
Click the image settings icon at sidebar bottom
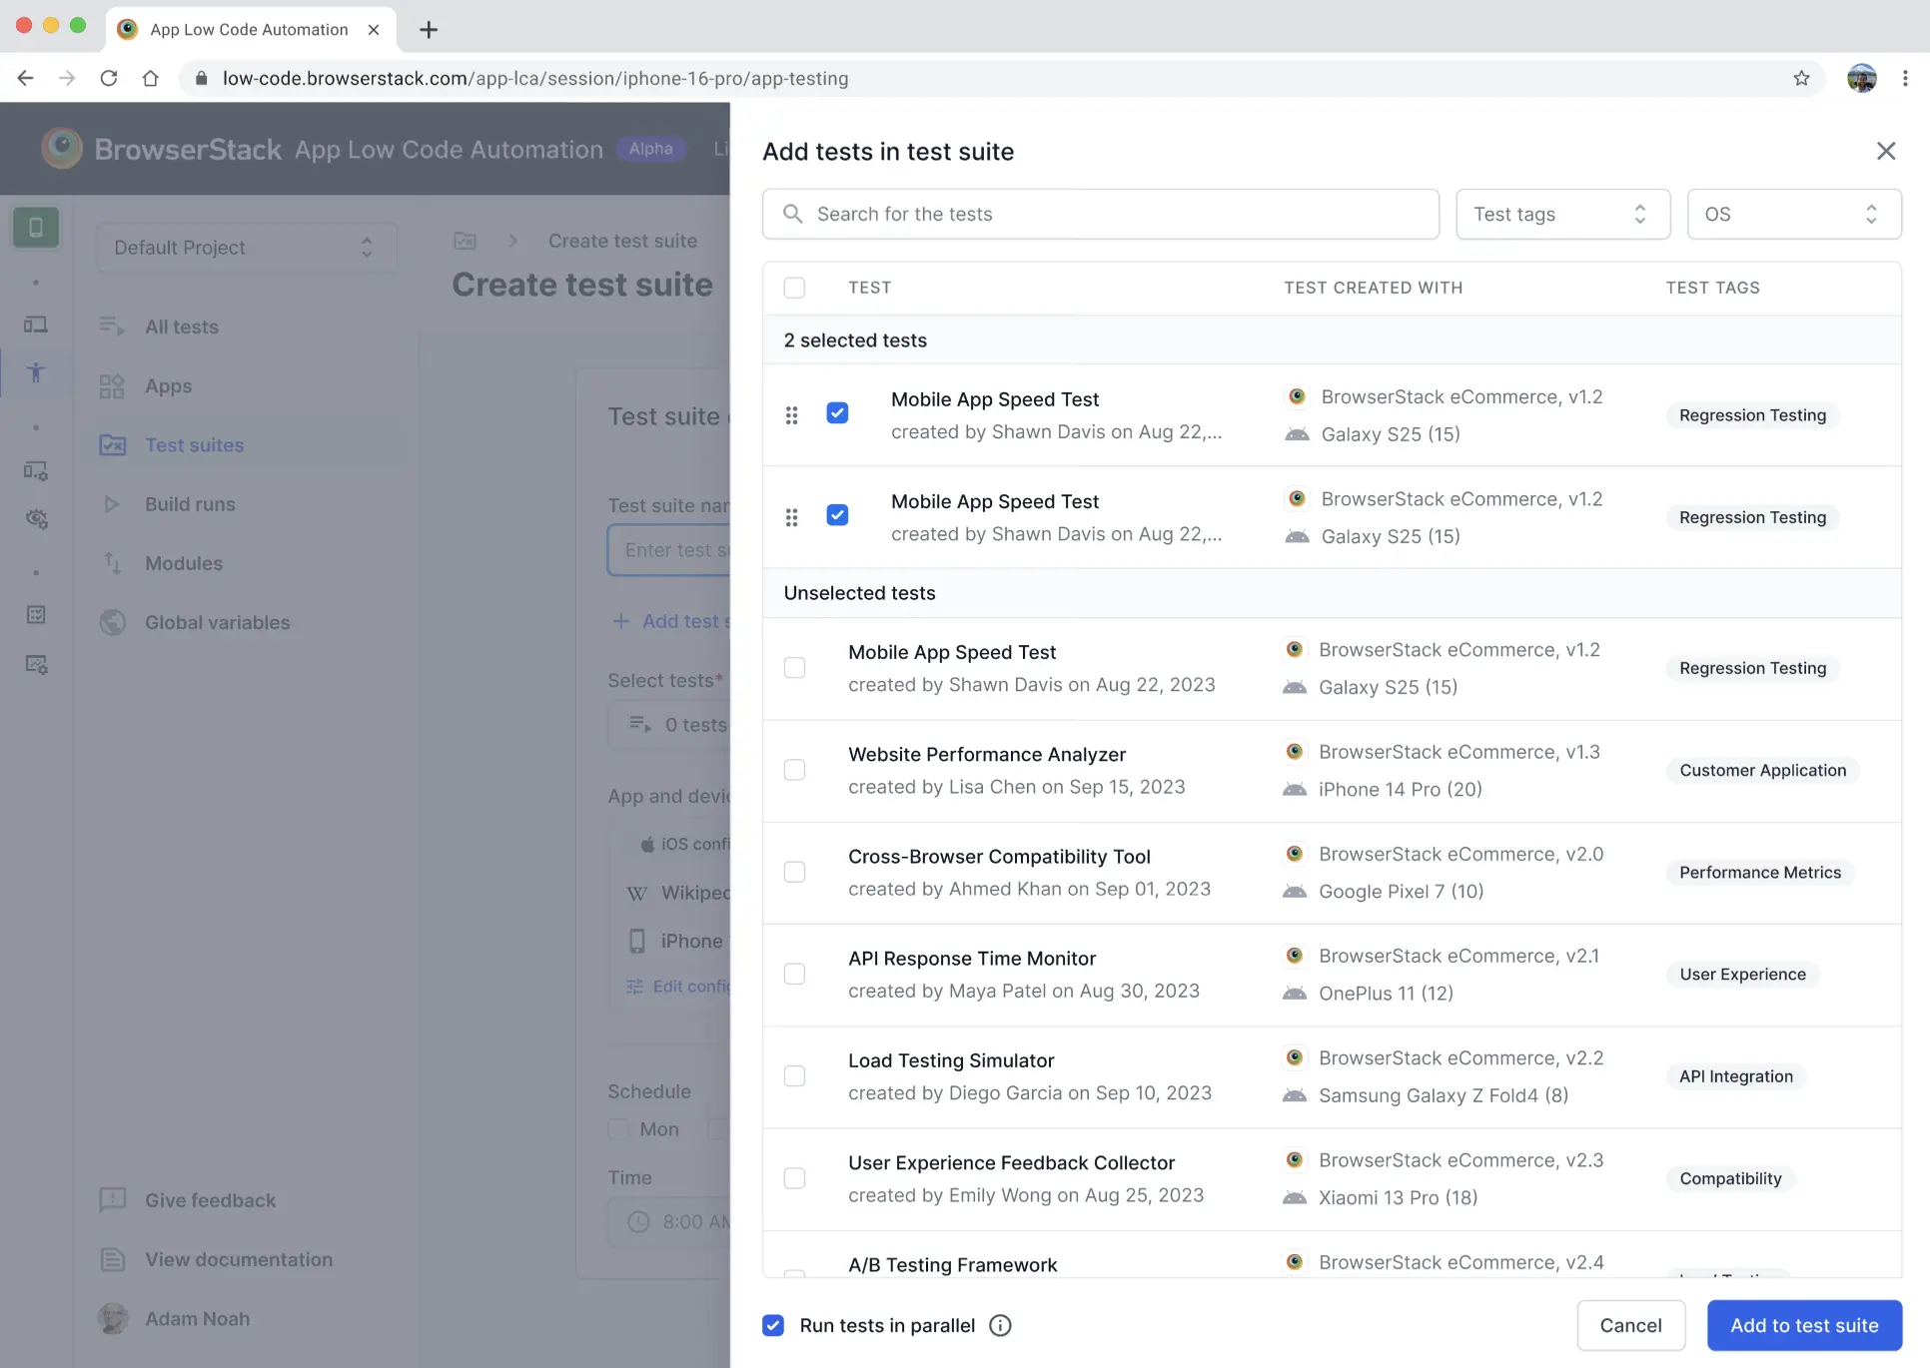click(36, 664)
